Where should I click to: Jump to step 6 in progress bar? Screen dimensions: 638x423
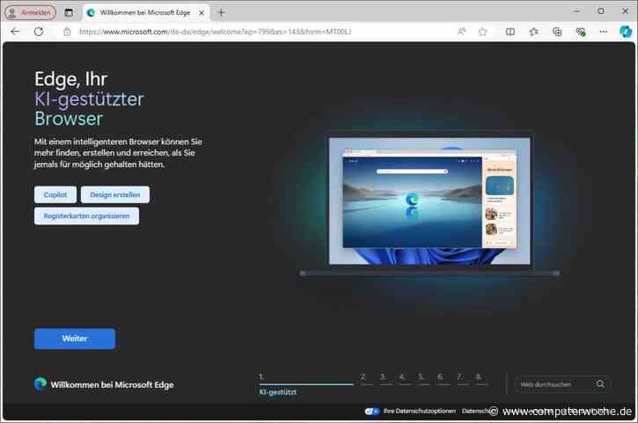(444, 378)
